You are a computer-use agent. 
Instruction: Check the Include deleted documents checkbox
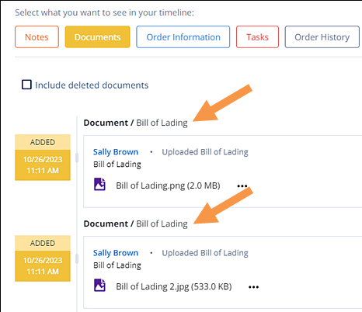point(26,85)
